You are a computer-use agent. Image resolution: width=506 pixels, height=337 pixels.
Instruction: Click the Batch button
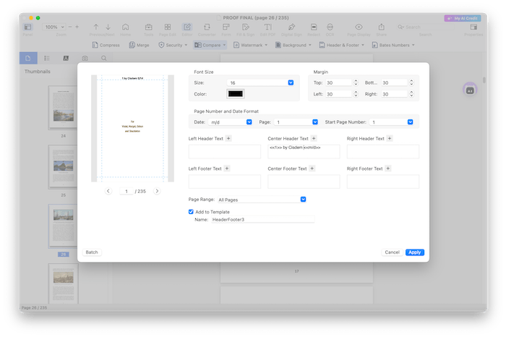pyautogui.click(x=92, y=252)
